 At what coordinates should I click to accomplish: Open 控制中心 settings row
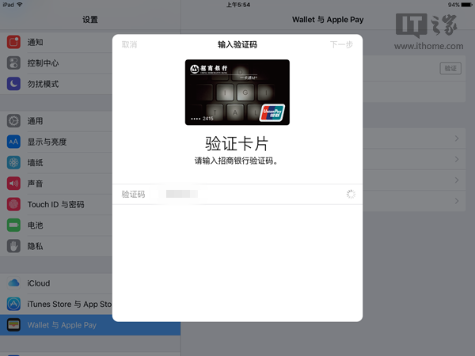pos(56,63)
